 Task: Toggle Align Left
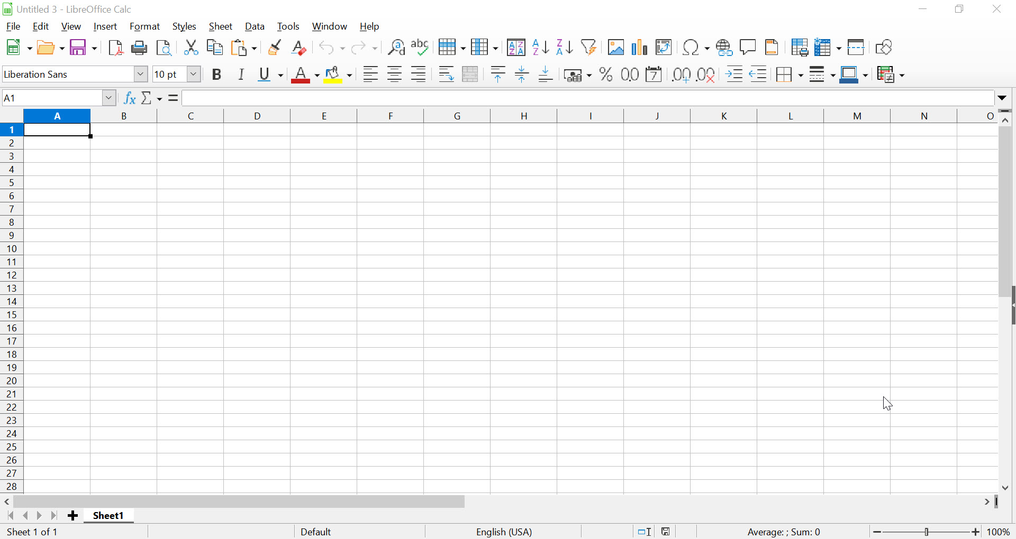[371, 75]
